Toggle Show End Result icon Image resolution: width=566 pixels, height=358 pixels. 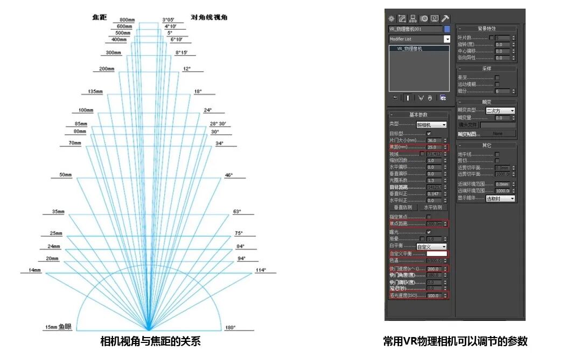(x=408, y=98)
